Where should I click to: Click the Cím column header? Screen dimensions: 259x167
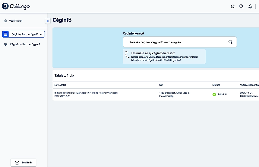[x=161, y=85]
